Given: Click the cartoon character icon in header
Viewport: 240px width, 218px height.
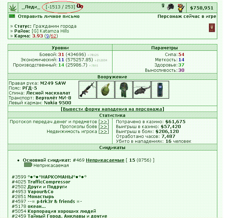Looking at the screenshot, I should point(181,8).
